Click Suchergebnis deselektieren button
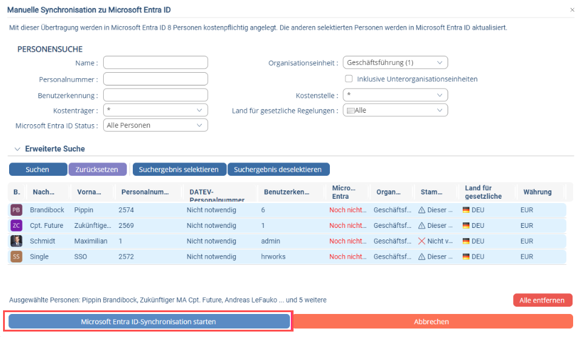Viewport: 581px width, 337px height. click(278, 170)
